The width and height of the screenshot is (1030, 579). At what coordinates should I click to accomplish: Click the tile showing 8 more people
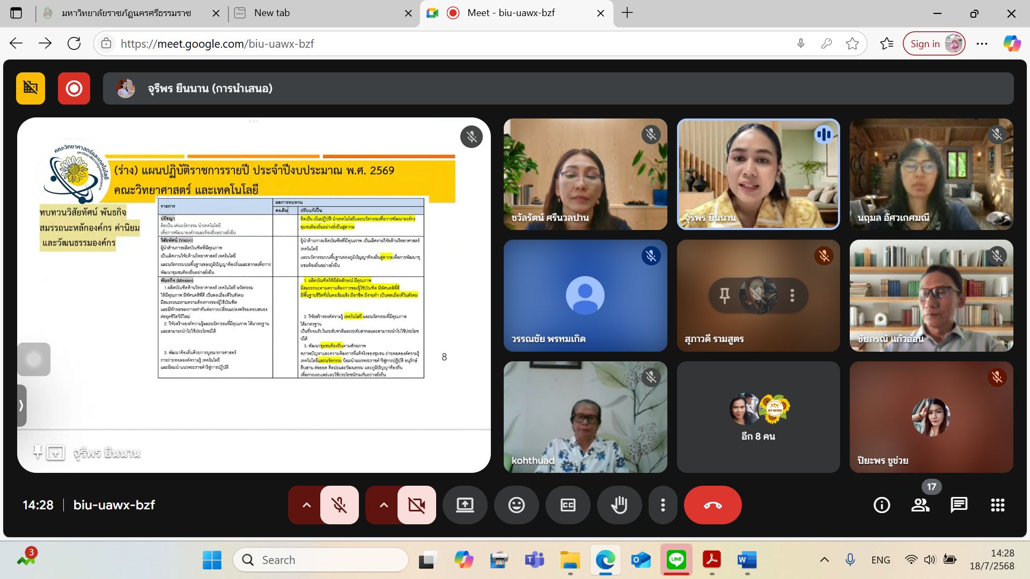pos(758,417)
